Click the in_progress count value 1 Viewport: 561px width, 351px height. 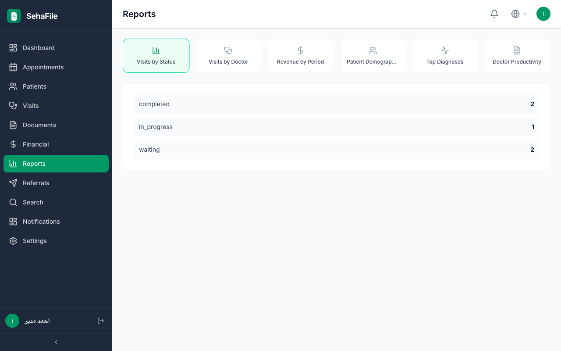(533, 127)
